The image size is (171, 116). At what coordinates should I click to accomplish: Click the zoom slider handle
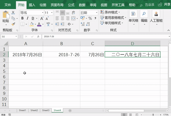pos(153,115)
